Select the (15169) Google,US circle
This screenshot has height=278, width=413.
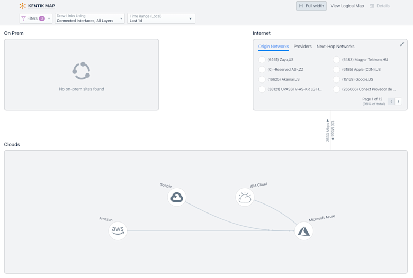(336, 79)
